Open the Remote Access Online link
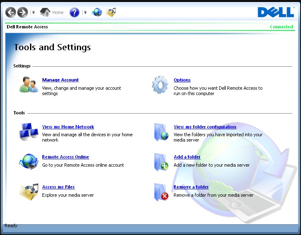Viewport: 301px width, 235px height. (x=66, y=157)
